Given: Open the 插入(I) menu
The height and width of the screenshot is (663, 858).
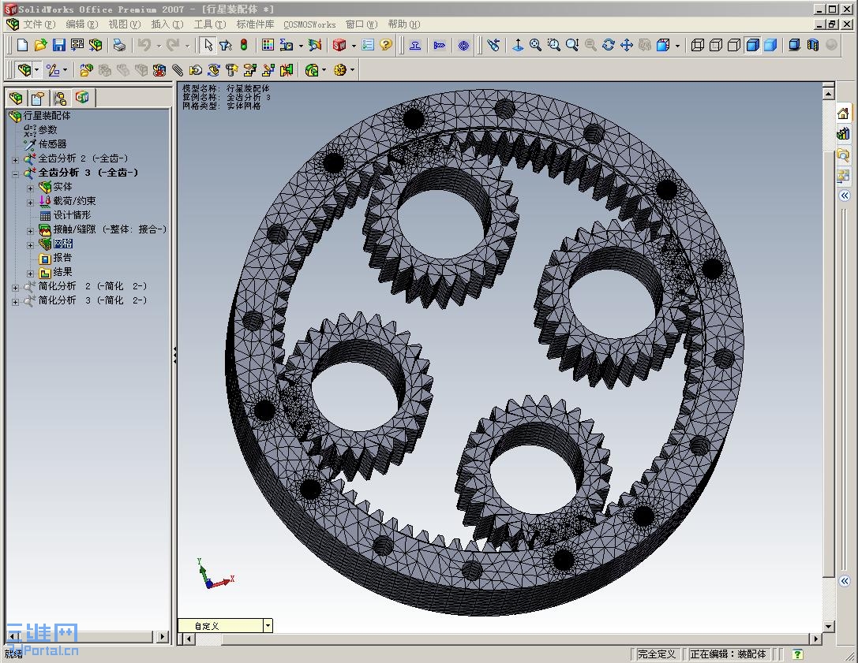Looking at the screenshot, I should pyautogui.click(x=167, y=24).
